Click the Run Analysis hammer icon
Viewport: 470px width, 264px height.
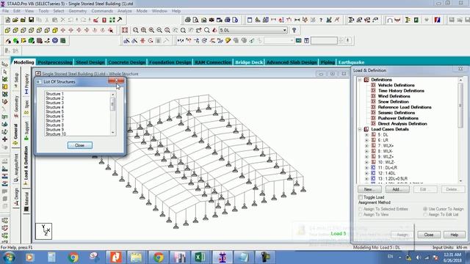(120, 20)
